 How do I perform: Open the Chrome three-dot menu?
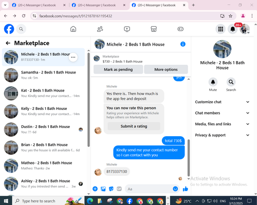(x=252, y=16)
